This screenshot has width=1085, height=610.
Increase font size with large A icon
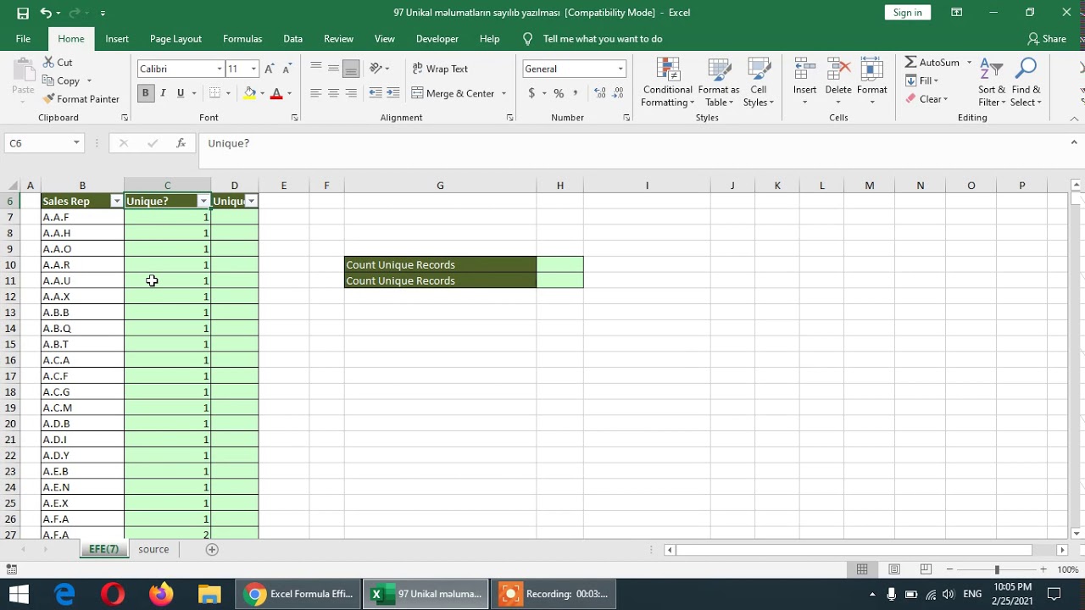270,69
